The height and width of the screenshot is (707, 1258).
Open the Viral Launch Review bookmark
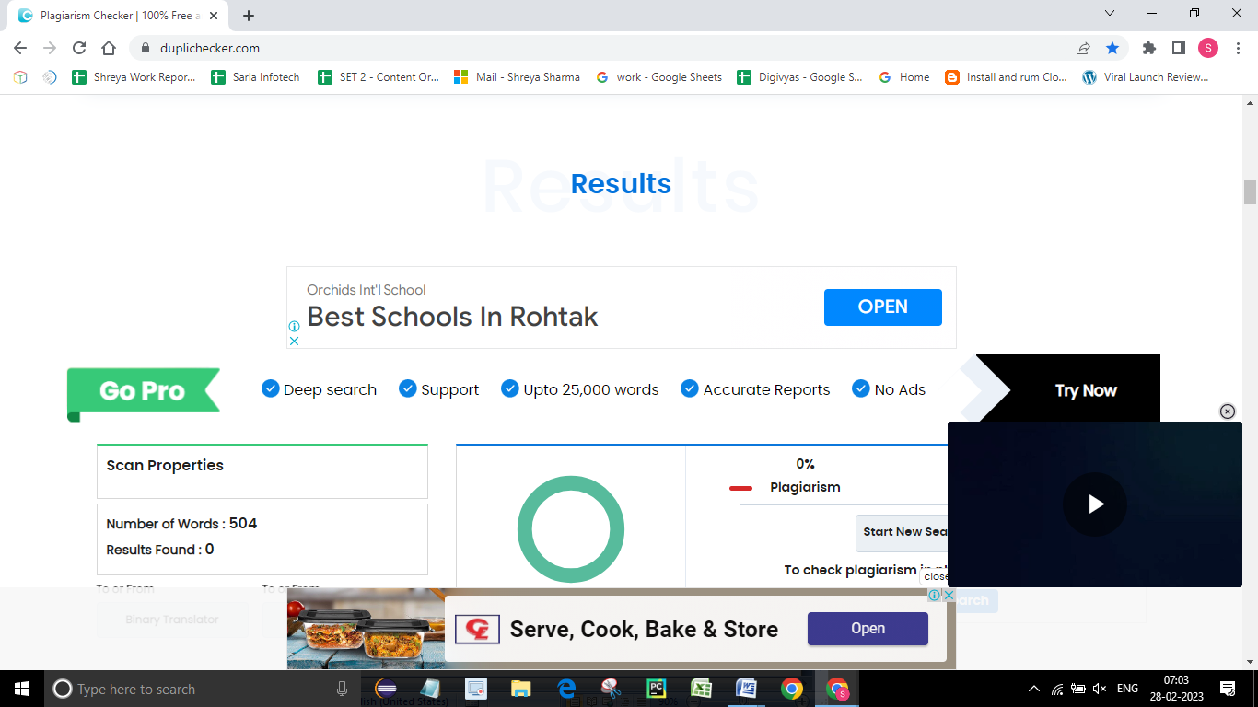(x=1145, y=77)
